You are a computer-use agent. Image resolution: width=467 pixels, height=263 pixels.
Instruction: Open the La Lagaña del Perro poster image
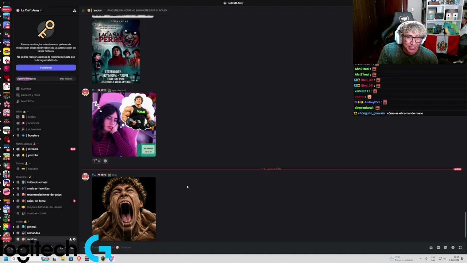pyautogui.click(x=116, y=51)
